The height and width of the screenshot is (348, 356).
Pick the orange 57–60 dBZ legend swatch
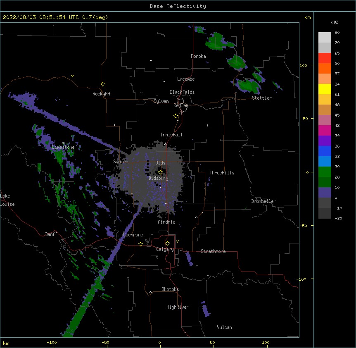click(x=325, y=68)
